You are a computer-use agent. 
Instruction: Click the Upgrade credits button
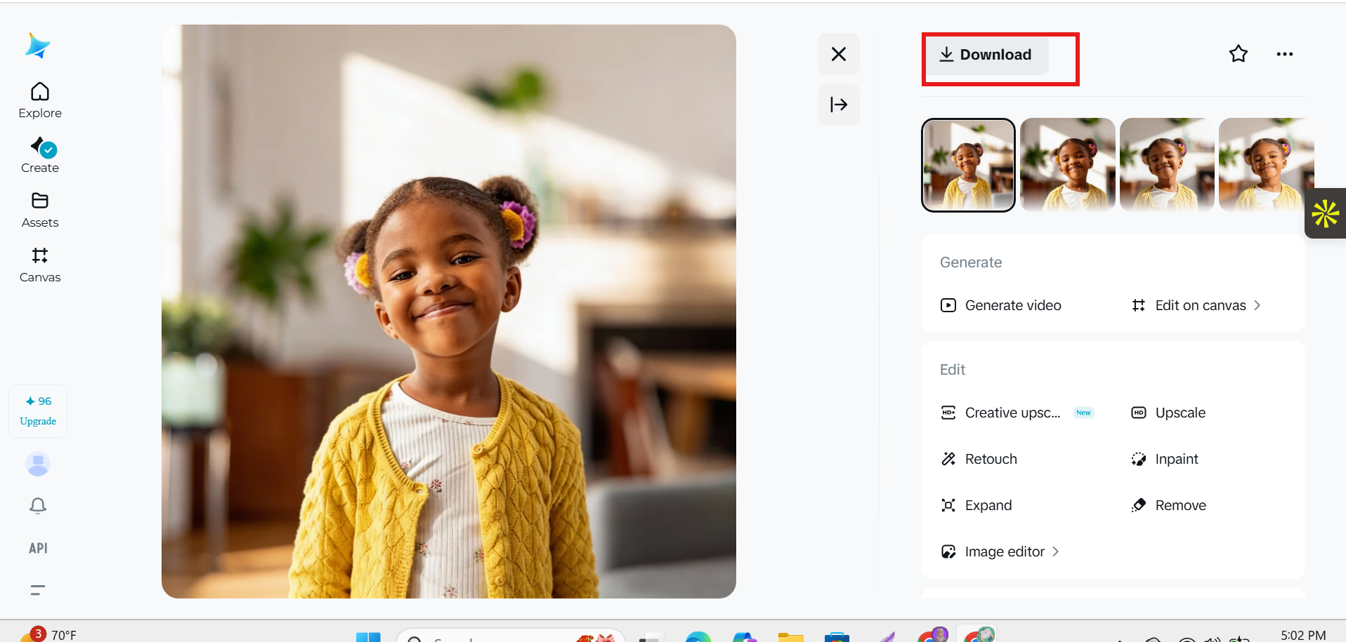click(x=38, y=411)
